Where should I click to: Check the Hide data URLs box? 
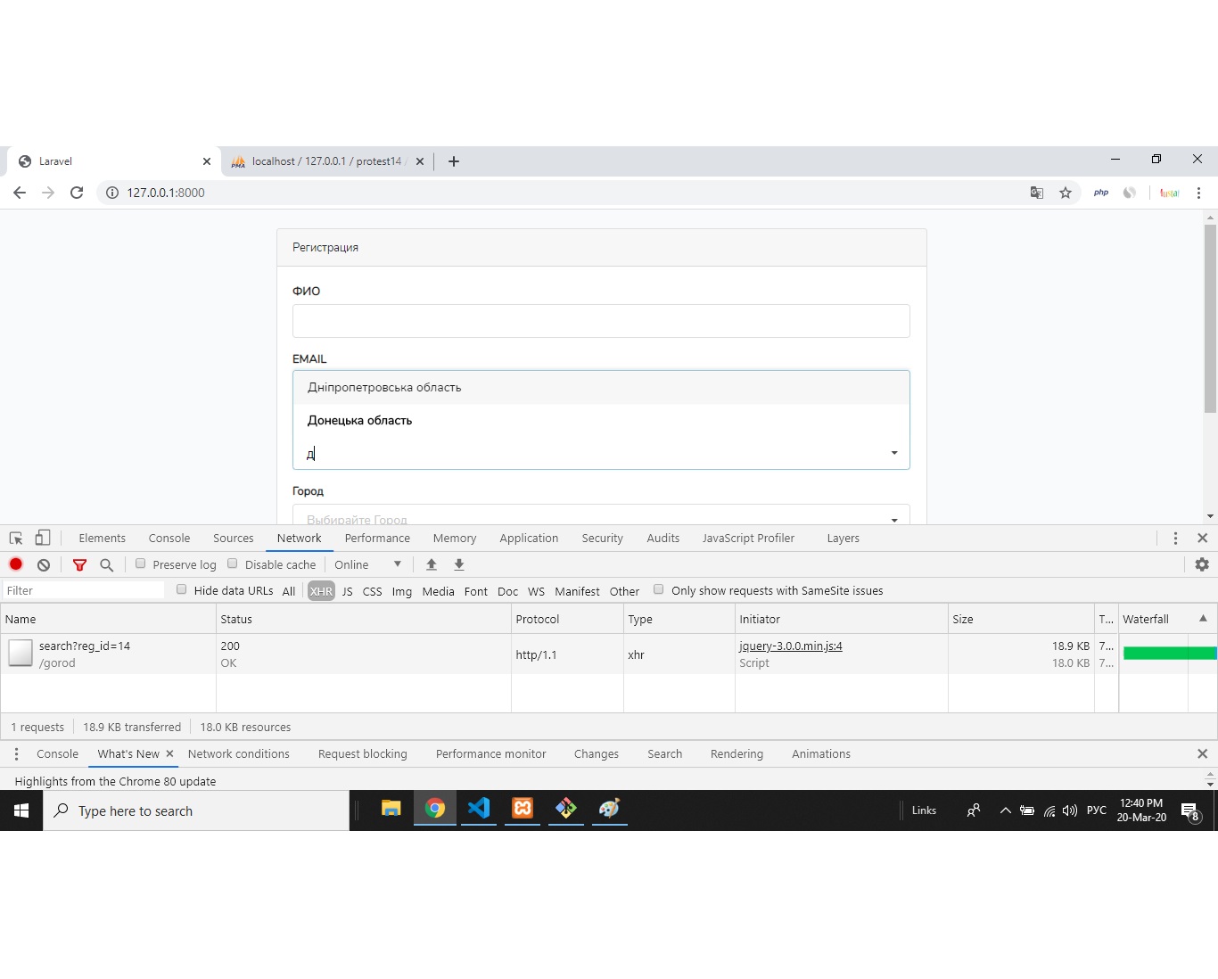click(182, 589)
